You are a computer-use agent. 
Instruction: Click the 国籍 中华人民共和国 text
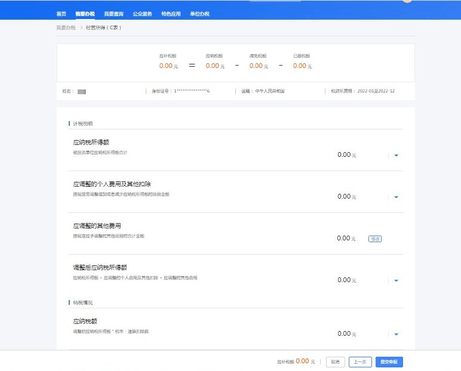point(263,91)
